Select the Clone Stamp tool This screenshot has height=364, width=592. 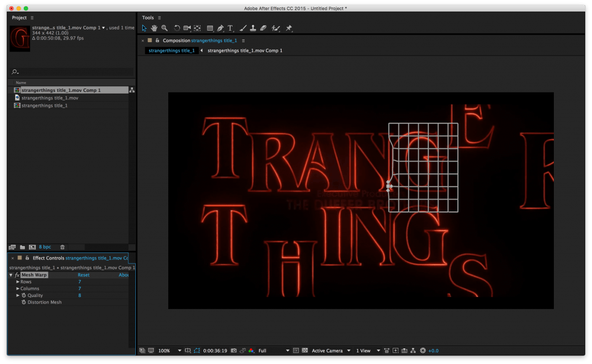tap(253, 28)
